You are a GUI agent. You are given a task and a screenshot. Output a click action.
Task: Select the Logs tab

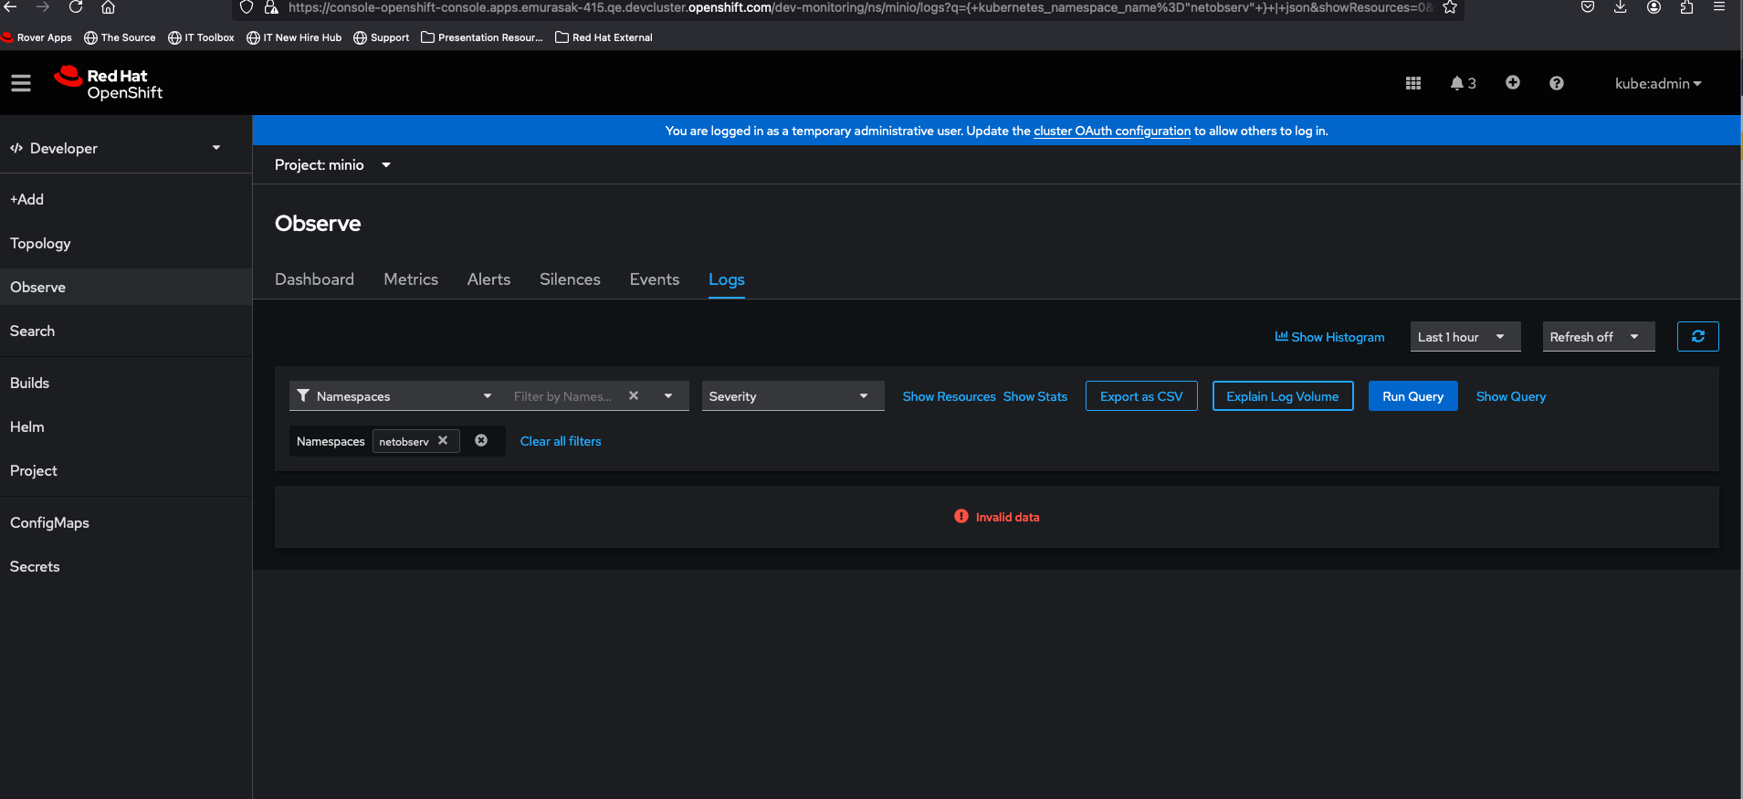click(x=727, y=279)
